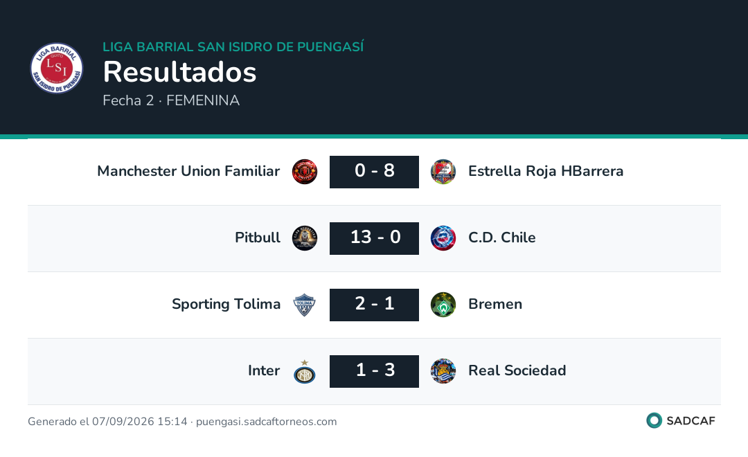Select the Inter team badge
The image size is (748, 457).
[x=305, y=372]
